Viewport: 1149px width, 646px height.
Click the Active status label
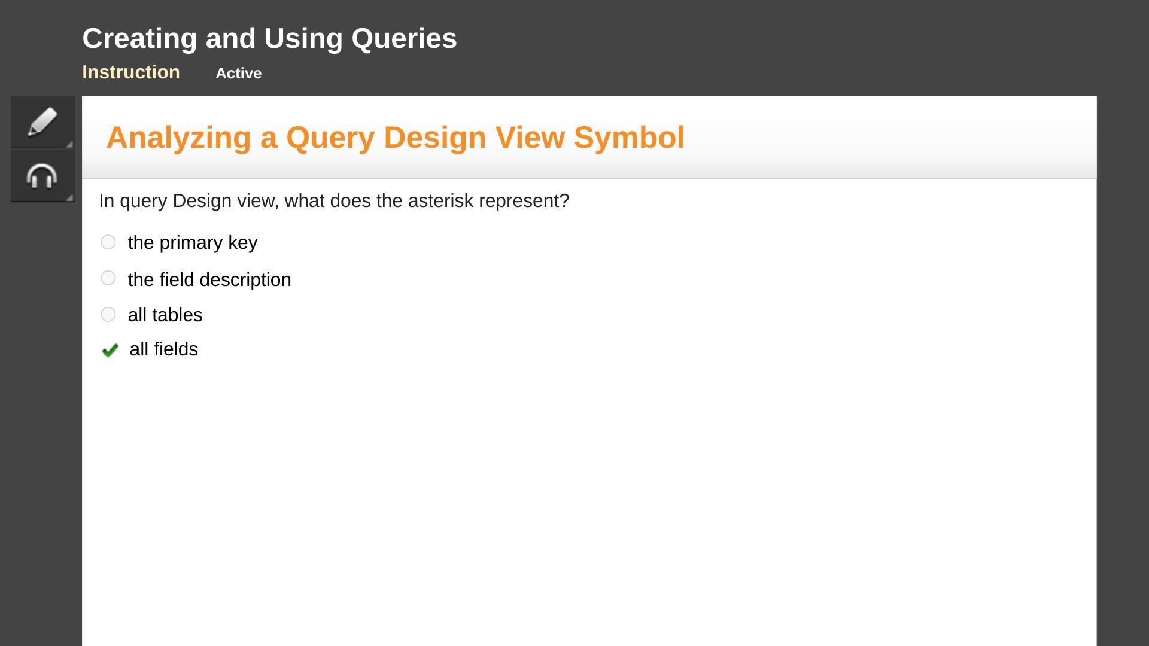(238, 74)
